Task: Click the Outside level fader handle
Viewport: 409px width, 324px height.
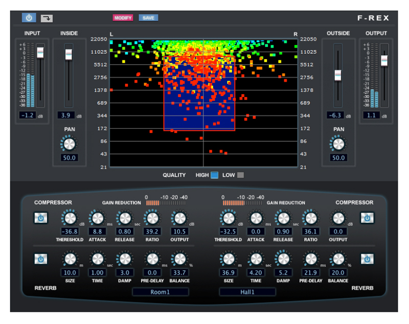Action: (x=338, y=75)
